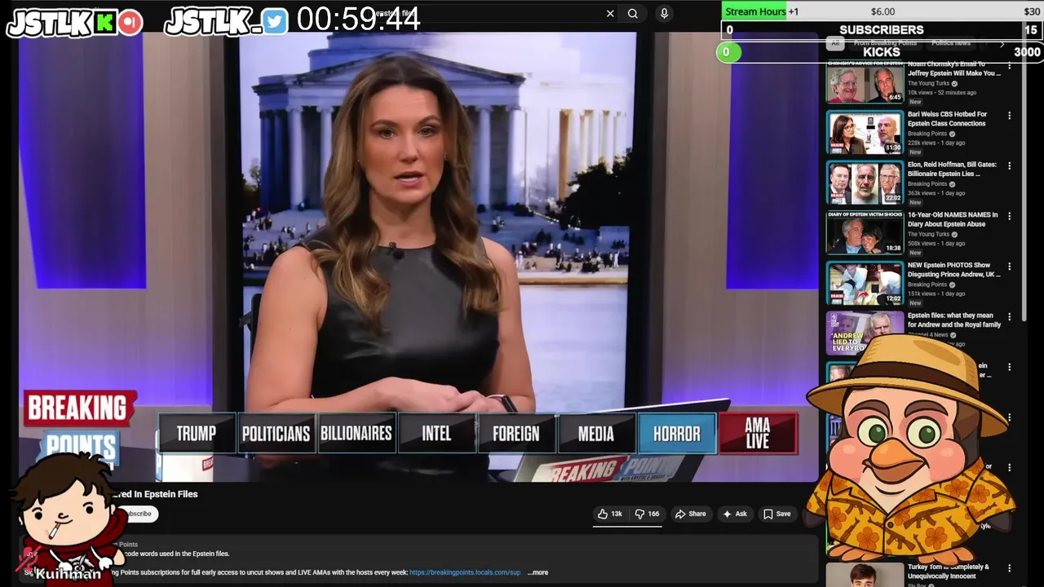Open options for NEW Epstein PHOTOS video
The width and height of the screenshot is (1044, 587).
[1009, 266]
